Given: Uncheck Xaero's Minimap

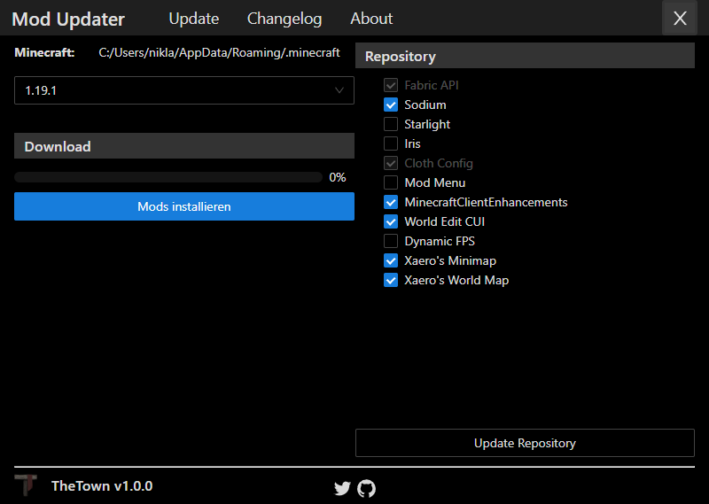Looking at the screenshot, I should click(391, 260).
